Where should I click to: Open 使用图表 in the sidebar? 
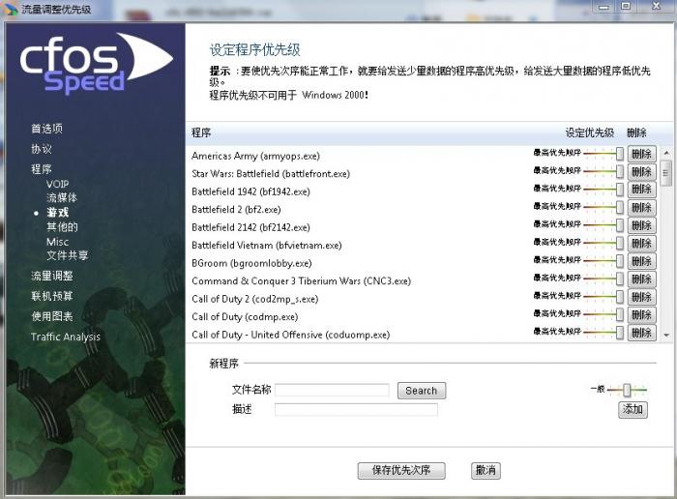click(x=52, y=316)
